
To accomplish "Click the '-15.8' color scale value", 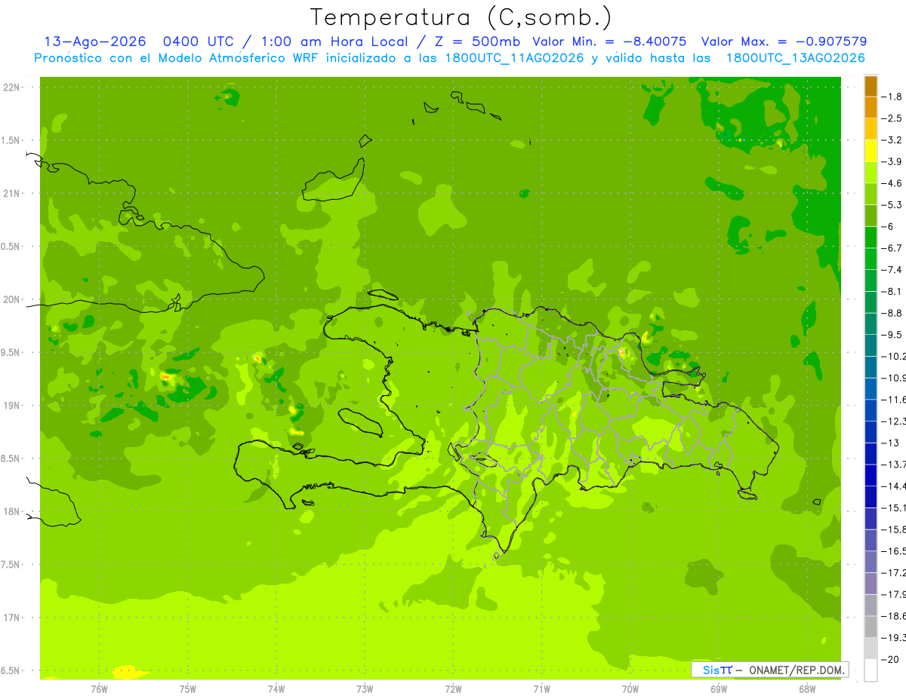I will [x=893, y=530].
